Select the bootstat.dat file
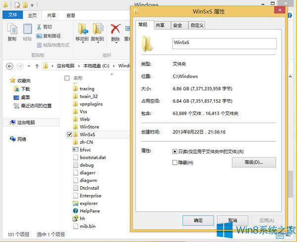The height and width of the screenshot is (242, 297). pyautogui.click(x=90, y=157)
